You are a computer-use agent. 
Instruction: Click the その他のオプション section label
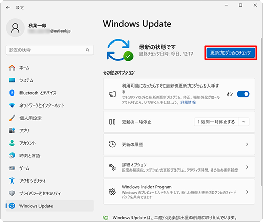pos(119,72)
